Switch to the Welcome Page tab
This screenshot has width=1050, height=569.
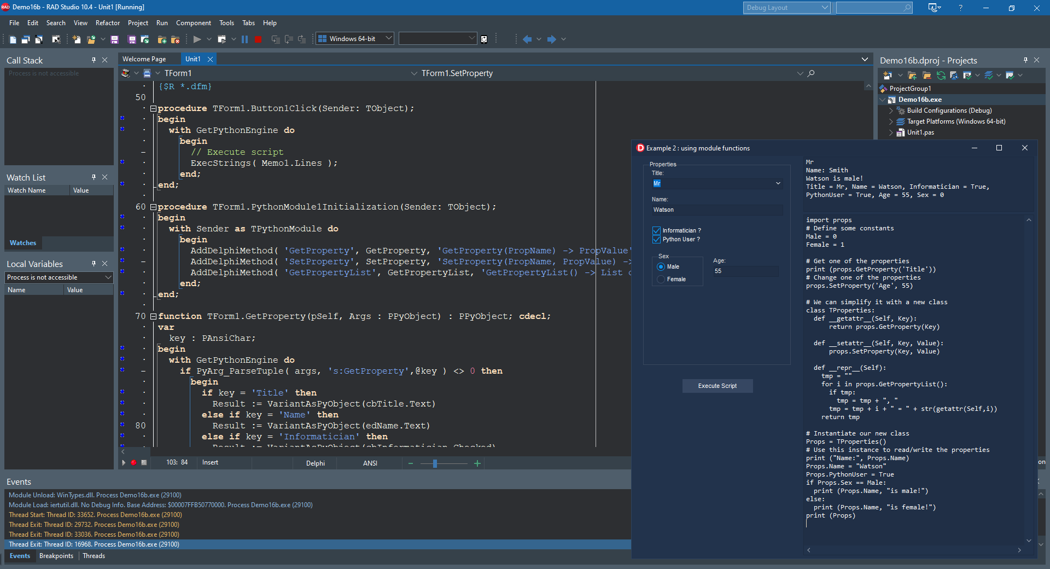pos(144,59)
